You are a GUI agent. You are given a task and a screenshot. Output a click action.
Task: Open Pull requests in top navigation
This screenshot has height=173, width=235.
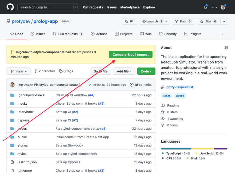point(93,7)
